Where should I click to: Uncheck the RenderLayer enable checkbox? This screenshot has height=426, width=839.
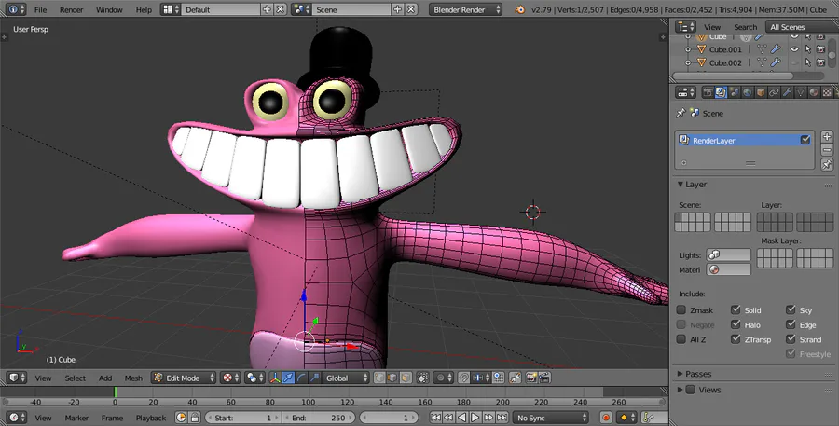point(805,140)
